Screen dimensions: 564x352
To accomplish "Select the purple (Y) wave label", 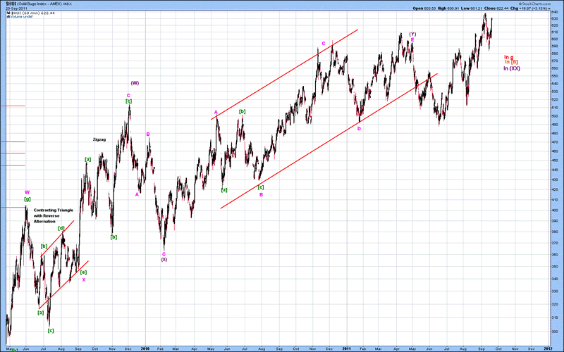I will pos(412,34).
